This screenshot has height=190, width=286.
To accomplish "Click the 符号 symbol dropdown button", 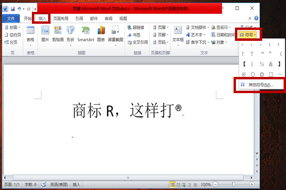I will 248,35.
